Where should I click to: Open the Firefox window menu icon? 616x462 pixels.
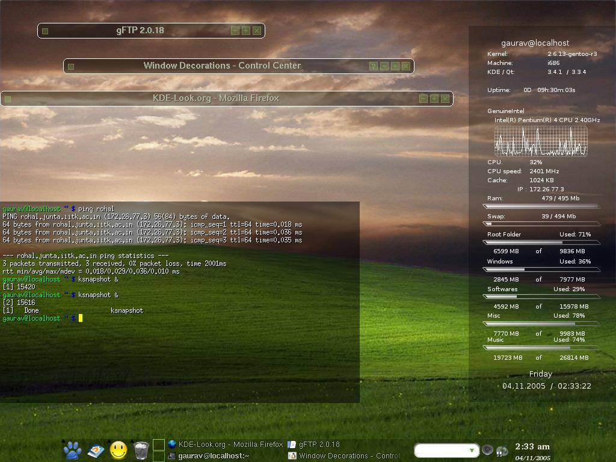point(8,99)
